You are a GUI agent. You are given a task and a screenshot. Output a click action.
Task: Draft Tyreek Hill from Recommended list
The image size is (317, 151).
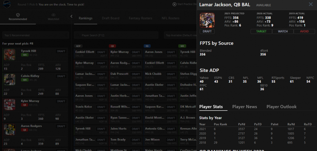(61, 51)
